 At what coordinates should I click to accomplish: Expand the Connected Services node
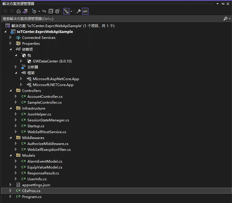click(11, 37)
